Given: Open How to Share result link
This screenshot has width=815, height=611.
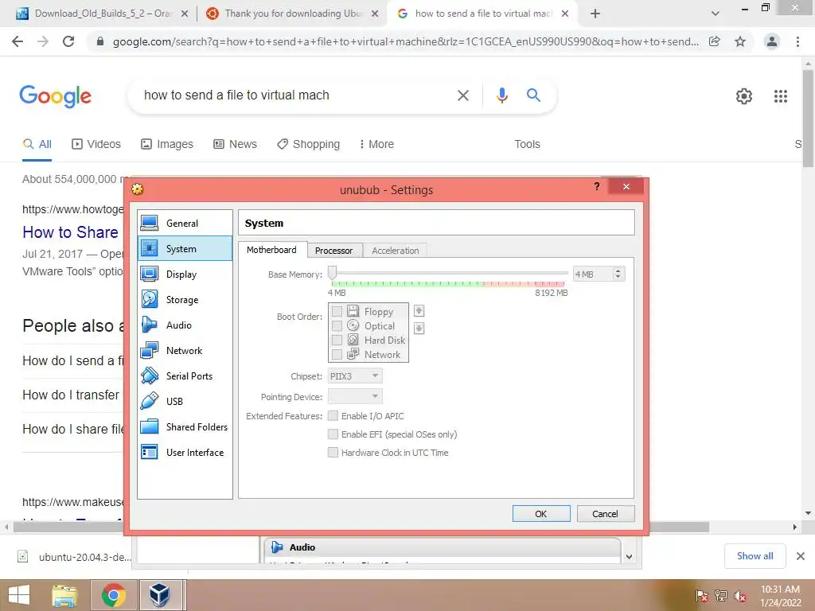Looking at the screenshot, I should pyautogui.click(x=71, y=232).
